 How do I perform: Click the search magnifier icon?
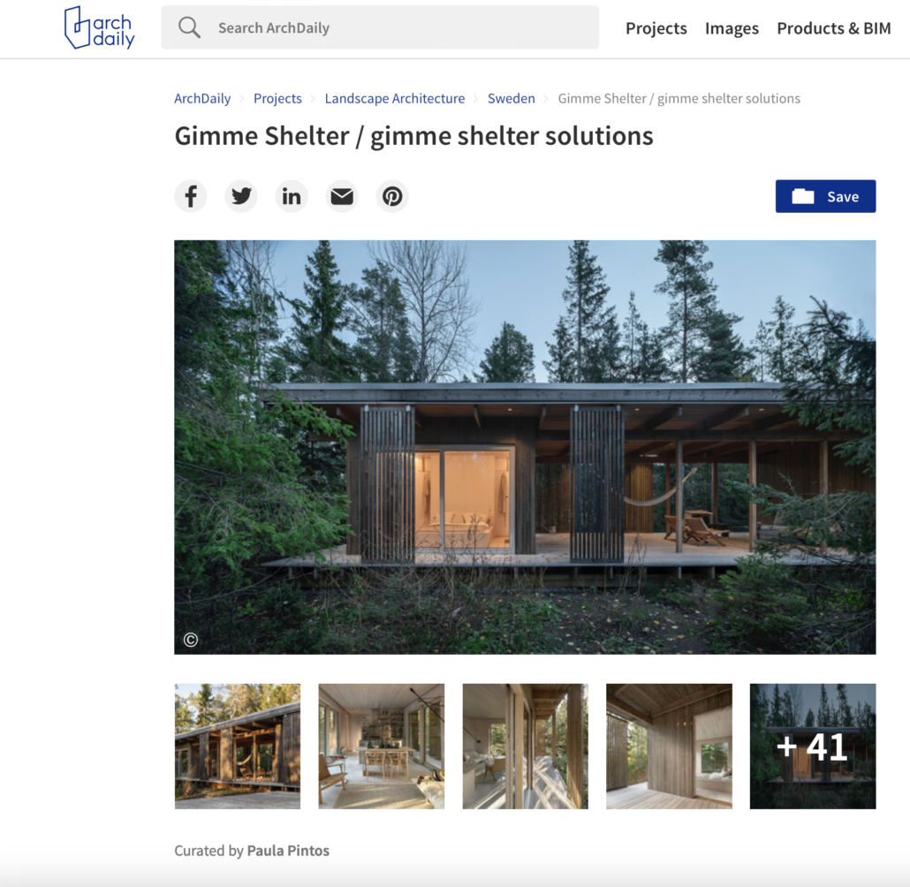point(189,28)
